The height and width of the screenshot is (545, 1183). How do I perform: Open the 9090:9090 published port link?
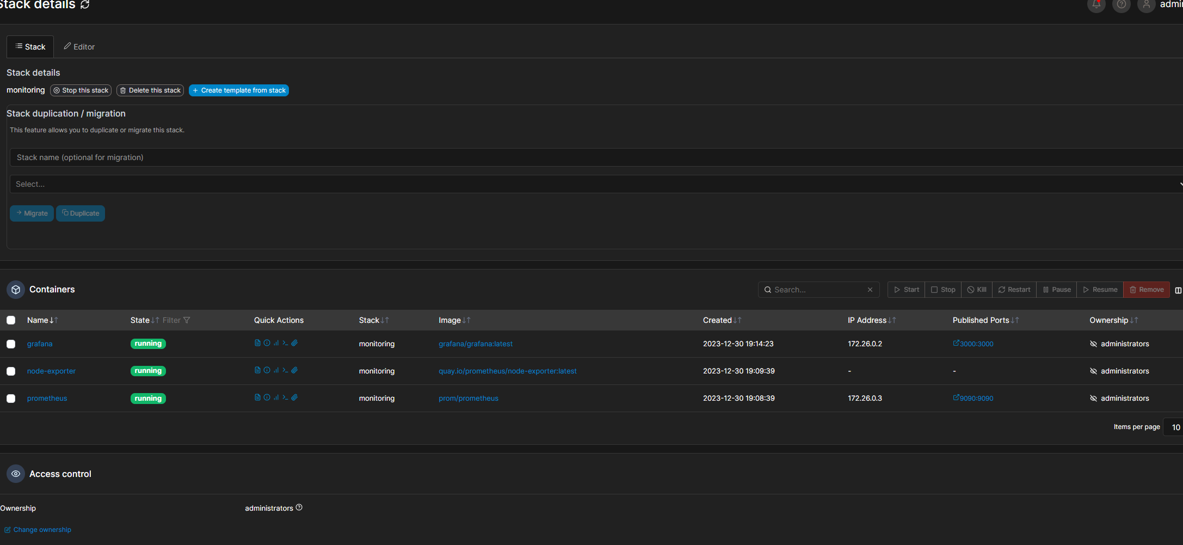click(x=976, y=399)
